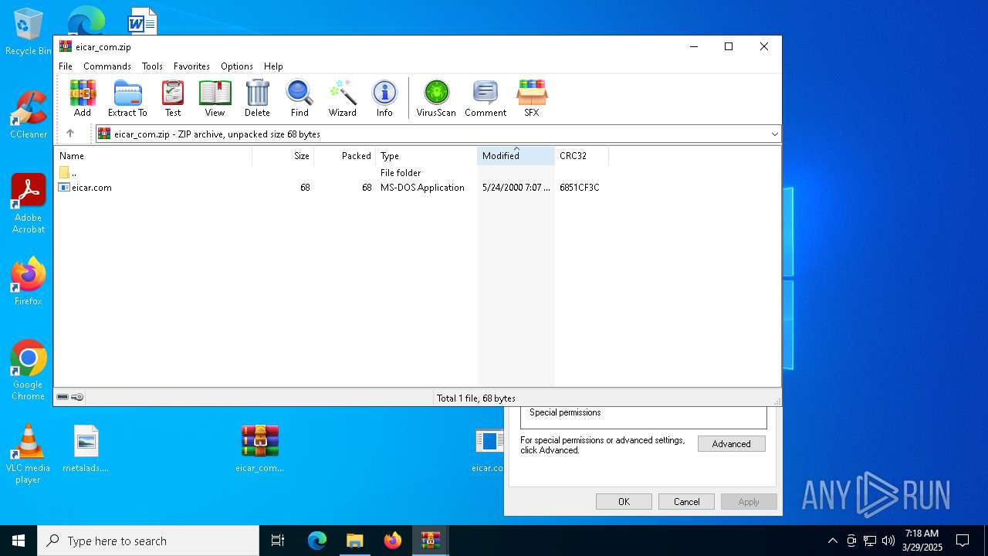This screenshot has height=556, width=988.
Task: Click the disk icon in status bar
Action: [x=63, y=397]
